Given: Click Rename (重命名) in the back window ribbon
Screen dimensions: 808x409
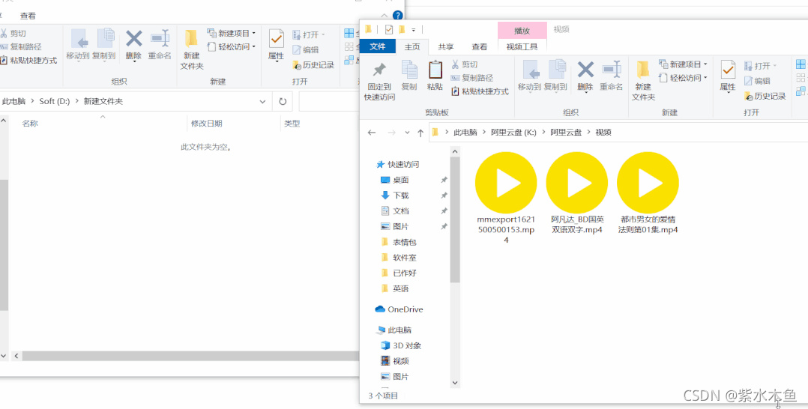Looking at the screenshot, I should click(x=159, y=44).
